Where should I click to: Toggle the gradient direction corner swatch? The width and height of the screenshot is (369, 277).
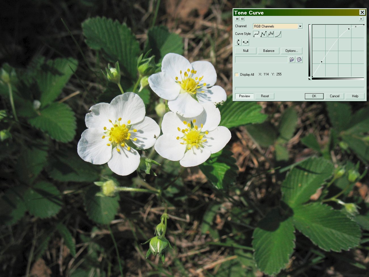tap(310, 79)
